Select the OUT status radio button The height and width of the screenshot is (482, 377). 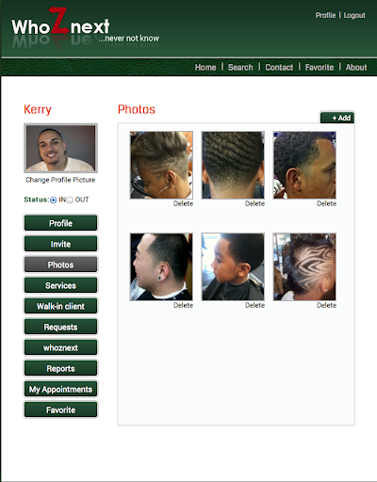coord(70,200)
